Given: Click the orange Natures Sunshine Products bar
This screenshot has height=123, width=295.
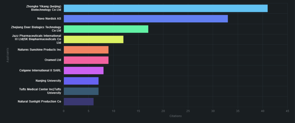Looking at the screenshot, I should 86,50.
